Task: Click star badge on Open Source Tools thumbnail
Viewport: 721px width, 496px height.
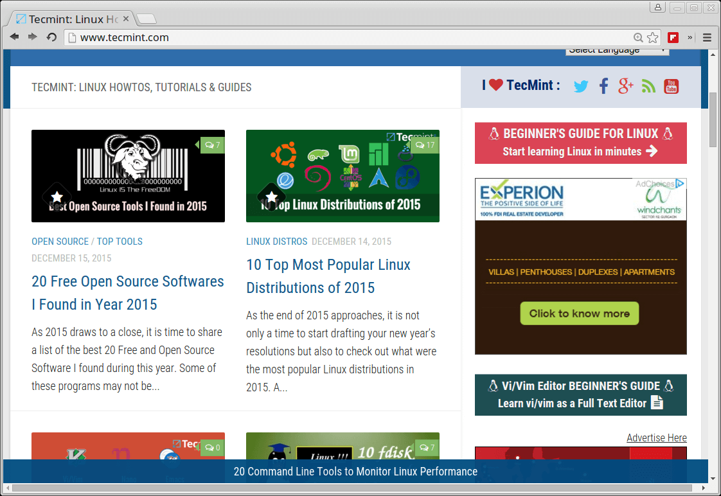Action: (57, 197)
